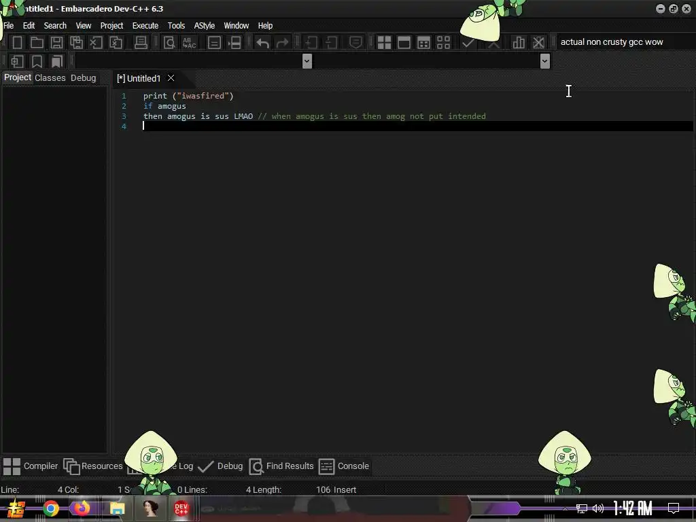
Task: Open the Find Results panel tab
Action: click(x=281, y=466)
